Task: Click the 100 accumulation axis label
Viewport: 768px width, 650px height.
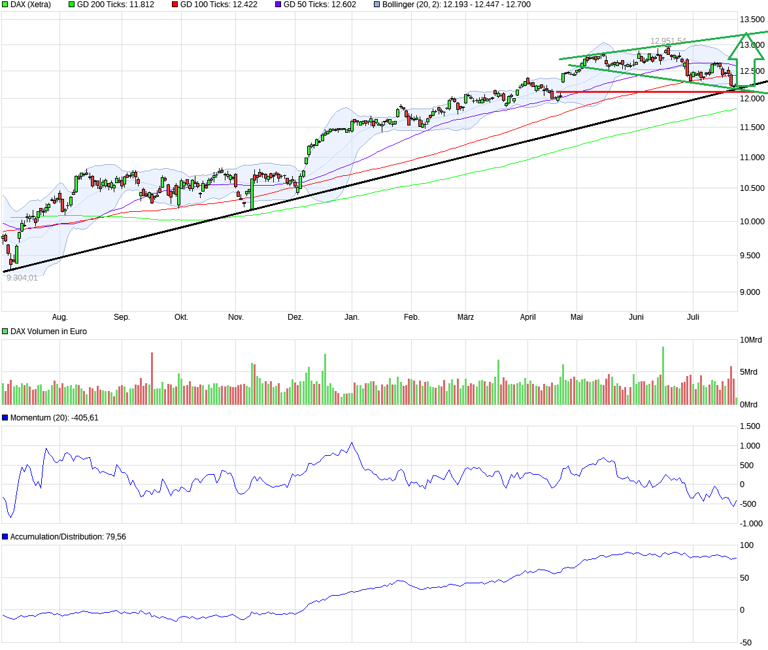Action: click(x=746, y=545)
